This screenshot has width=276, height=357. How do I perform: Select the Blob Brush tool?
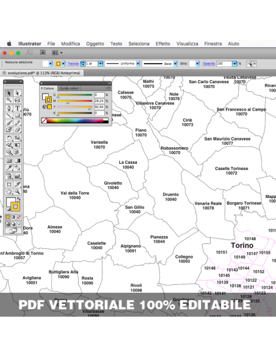(9, 130)
